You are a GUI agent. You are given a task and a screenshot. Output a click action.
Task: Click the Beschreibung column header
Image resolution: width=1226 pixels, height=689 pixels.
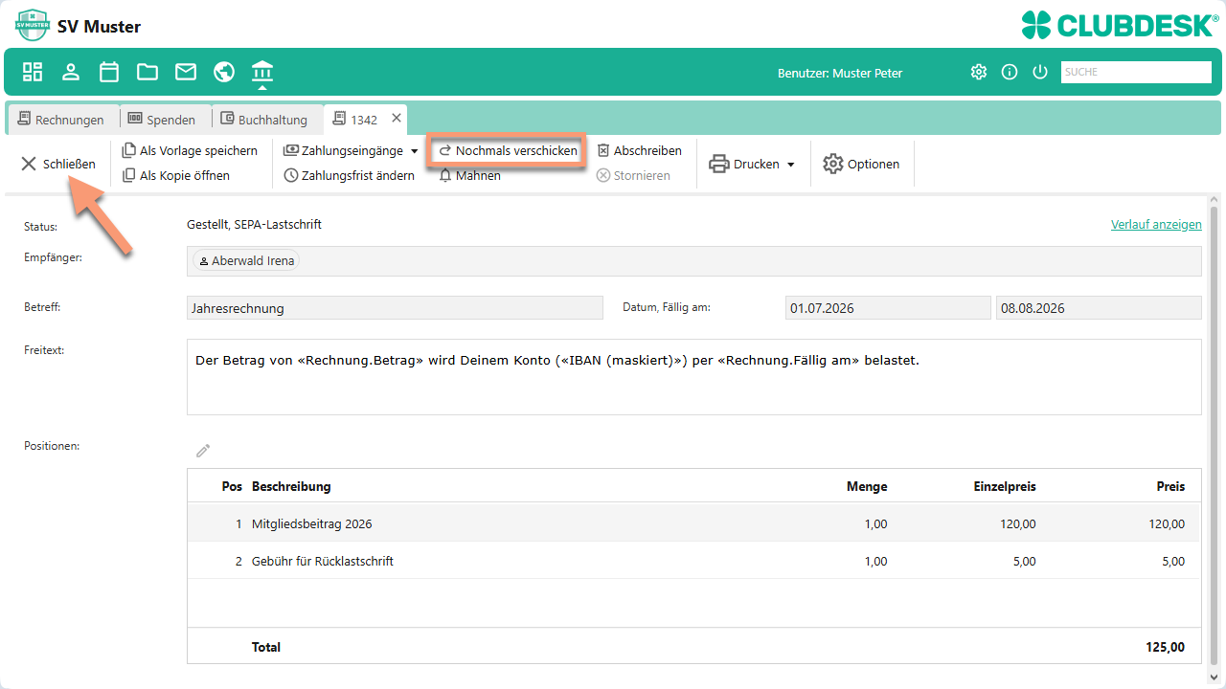(x=291, y=486)
